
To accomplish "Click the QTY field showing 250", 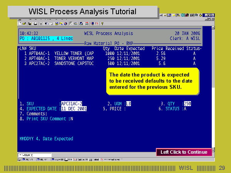I will (187, 104).
